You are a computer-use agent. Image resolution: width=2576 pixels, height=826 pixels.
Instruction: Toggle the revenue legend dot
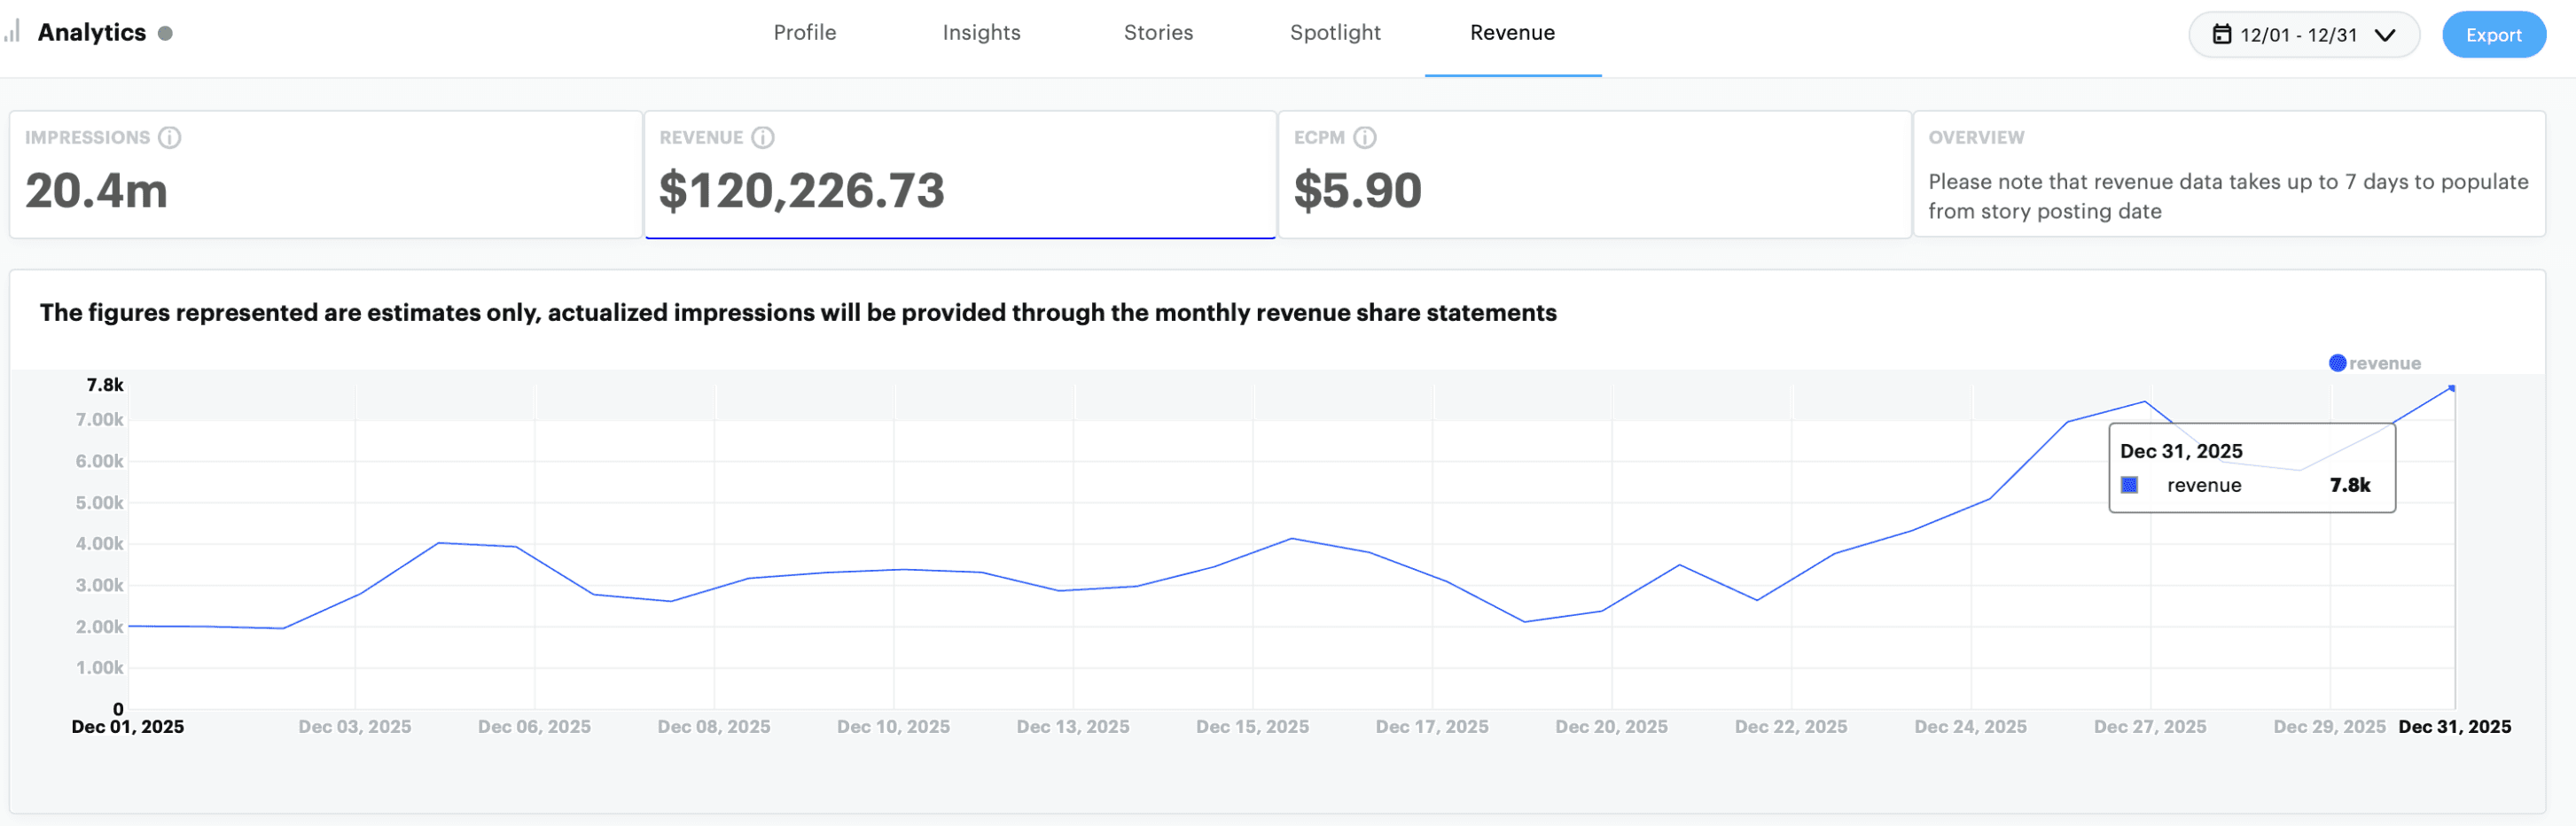[2337, 363]
